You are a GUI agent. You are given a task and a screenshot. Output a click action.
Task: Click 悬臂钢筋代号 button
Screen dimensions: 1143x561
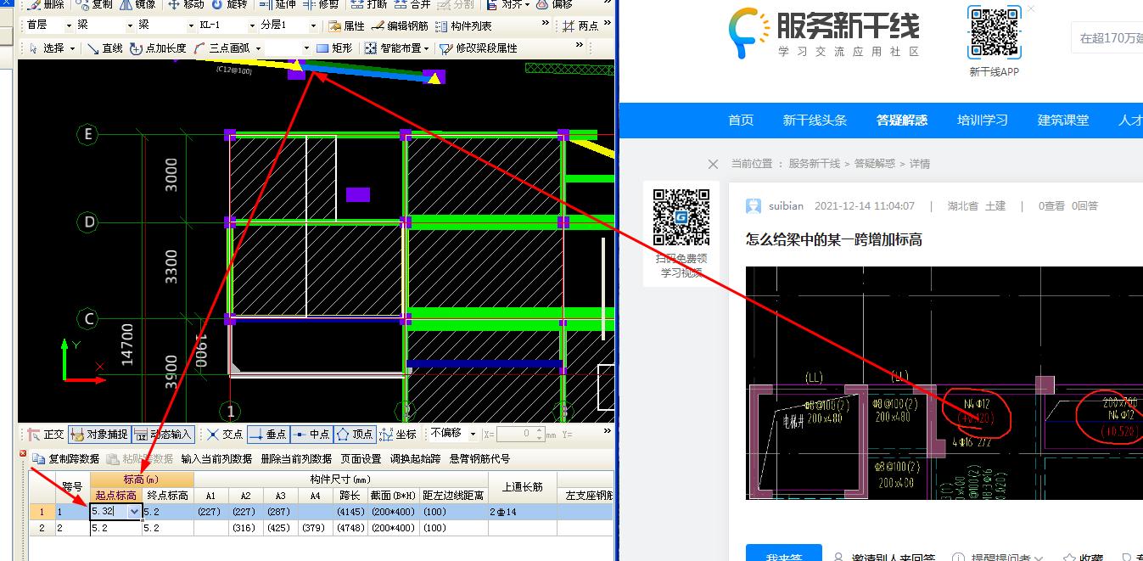479,458
